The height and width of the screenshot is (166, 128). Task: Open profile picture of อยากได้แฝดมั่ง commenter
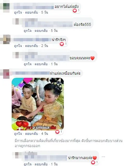(5, 8)
